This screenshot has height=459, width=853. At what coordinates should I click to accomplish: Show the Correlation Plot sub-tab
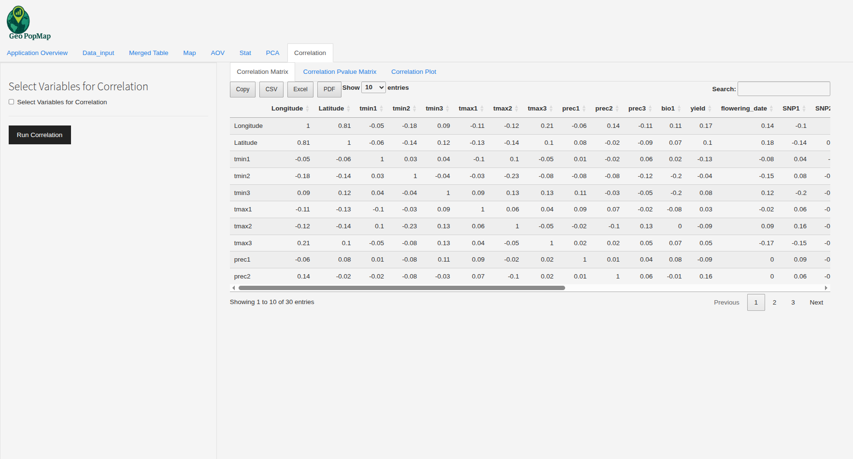point(414,72)
